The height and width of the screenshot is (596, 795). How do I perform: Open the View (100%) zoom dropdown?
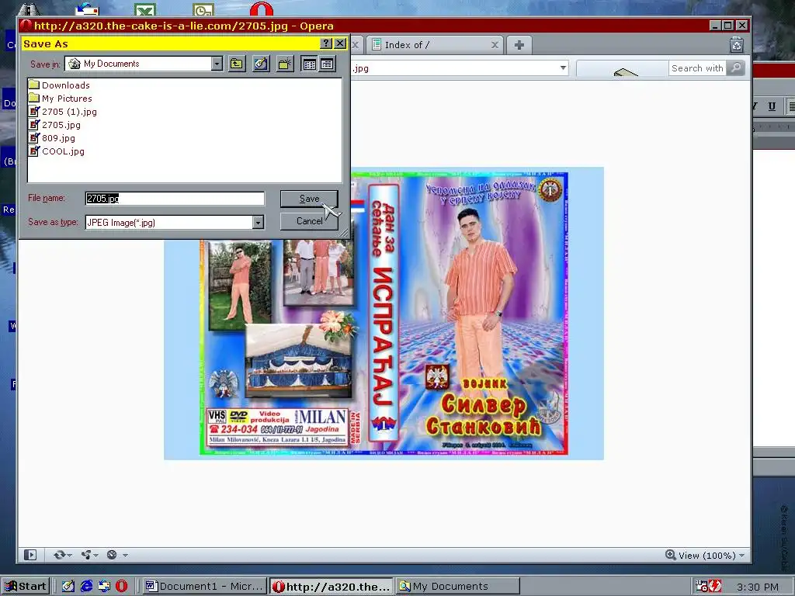705,556
